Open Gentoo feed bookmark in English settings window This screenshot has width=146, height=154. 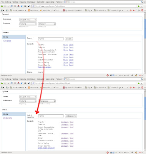[x=33, y=10]
